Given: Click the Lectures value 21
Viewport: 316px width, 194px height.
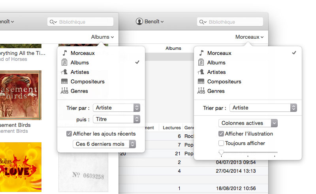Looking at the screenshot, I should pos(178,153).
